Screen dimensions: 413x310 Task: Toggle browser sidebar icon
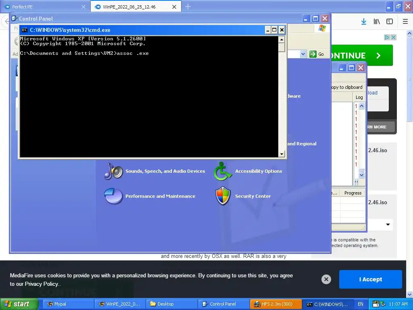point(390,21)
